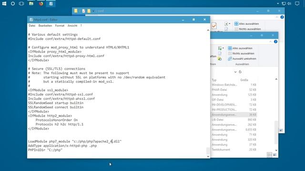Image resolution: width=305 pixels, height=171 pixels.
Task: Open the Bearbeiten menu in Editor
Action: click(x=45, y=26)
